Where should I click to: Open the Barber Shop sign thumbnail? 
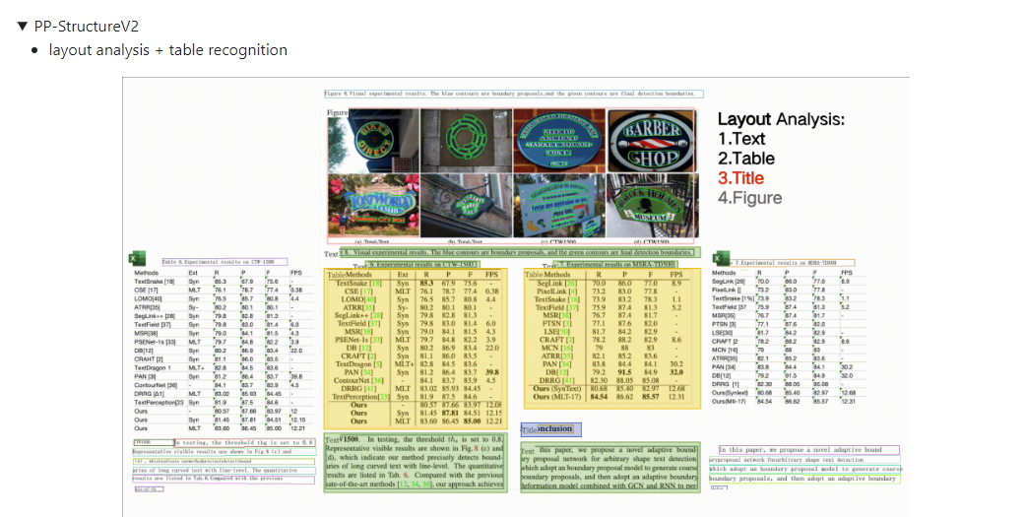pos(651,141)
